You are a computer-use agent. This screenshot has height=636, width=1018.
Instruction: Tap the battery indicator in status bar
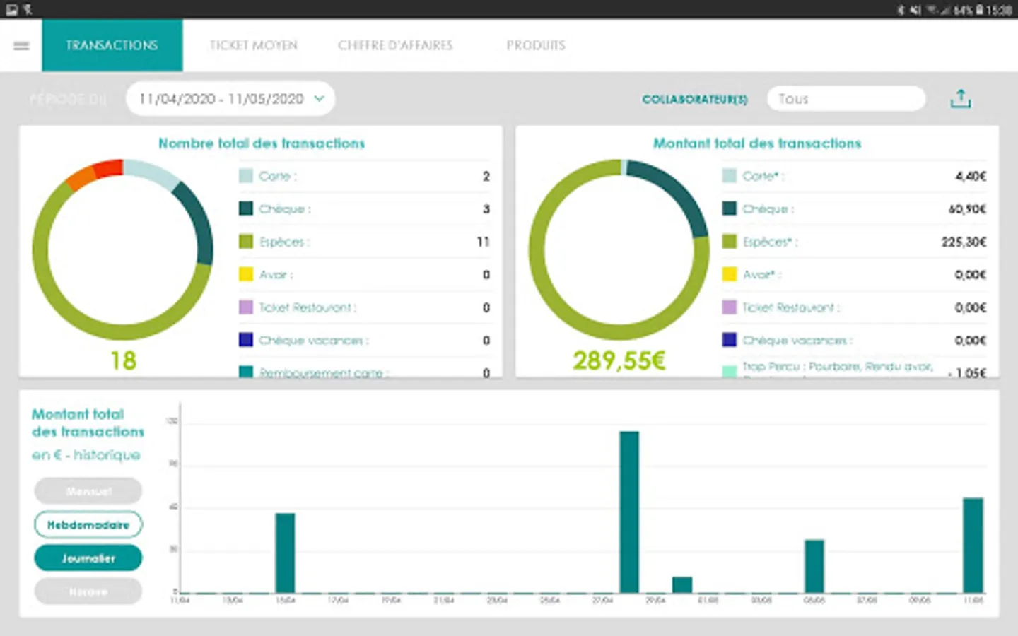pyautogui.click(x=980, y=10)
